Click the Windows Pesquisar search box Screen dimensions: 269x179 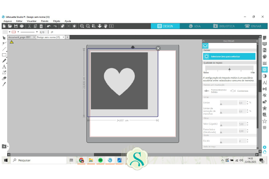point(38,160)
